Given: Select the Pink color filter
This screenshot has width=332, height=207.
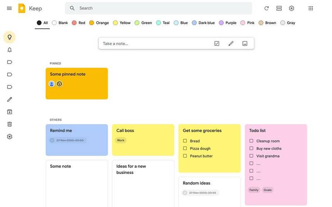Looking at the screenshot, I should 247,23.
